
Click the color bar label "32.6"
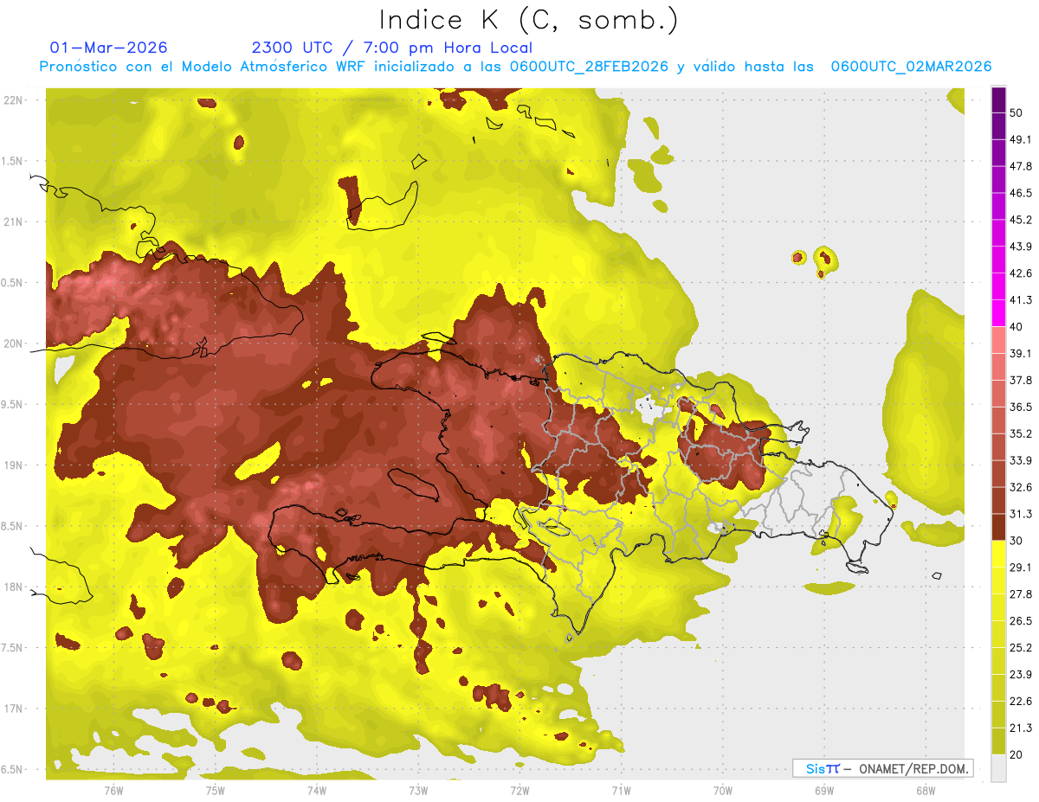(1021, 487)
